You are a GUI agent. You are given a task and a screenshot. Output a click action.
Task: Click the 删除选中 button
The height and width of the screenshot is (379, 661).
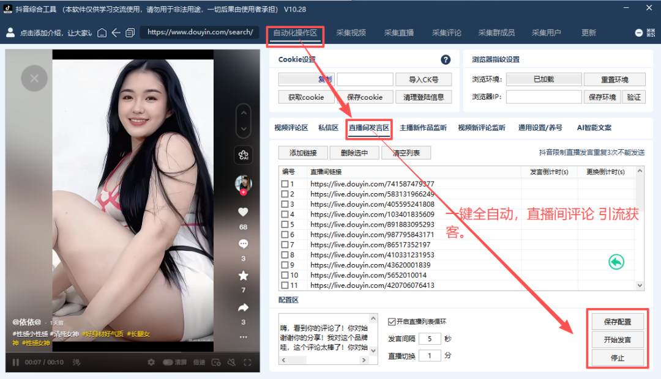pos(354,153)
